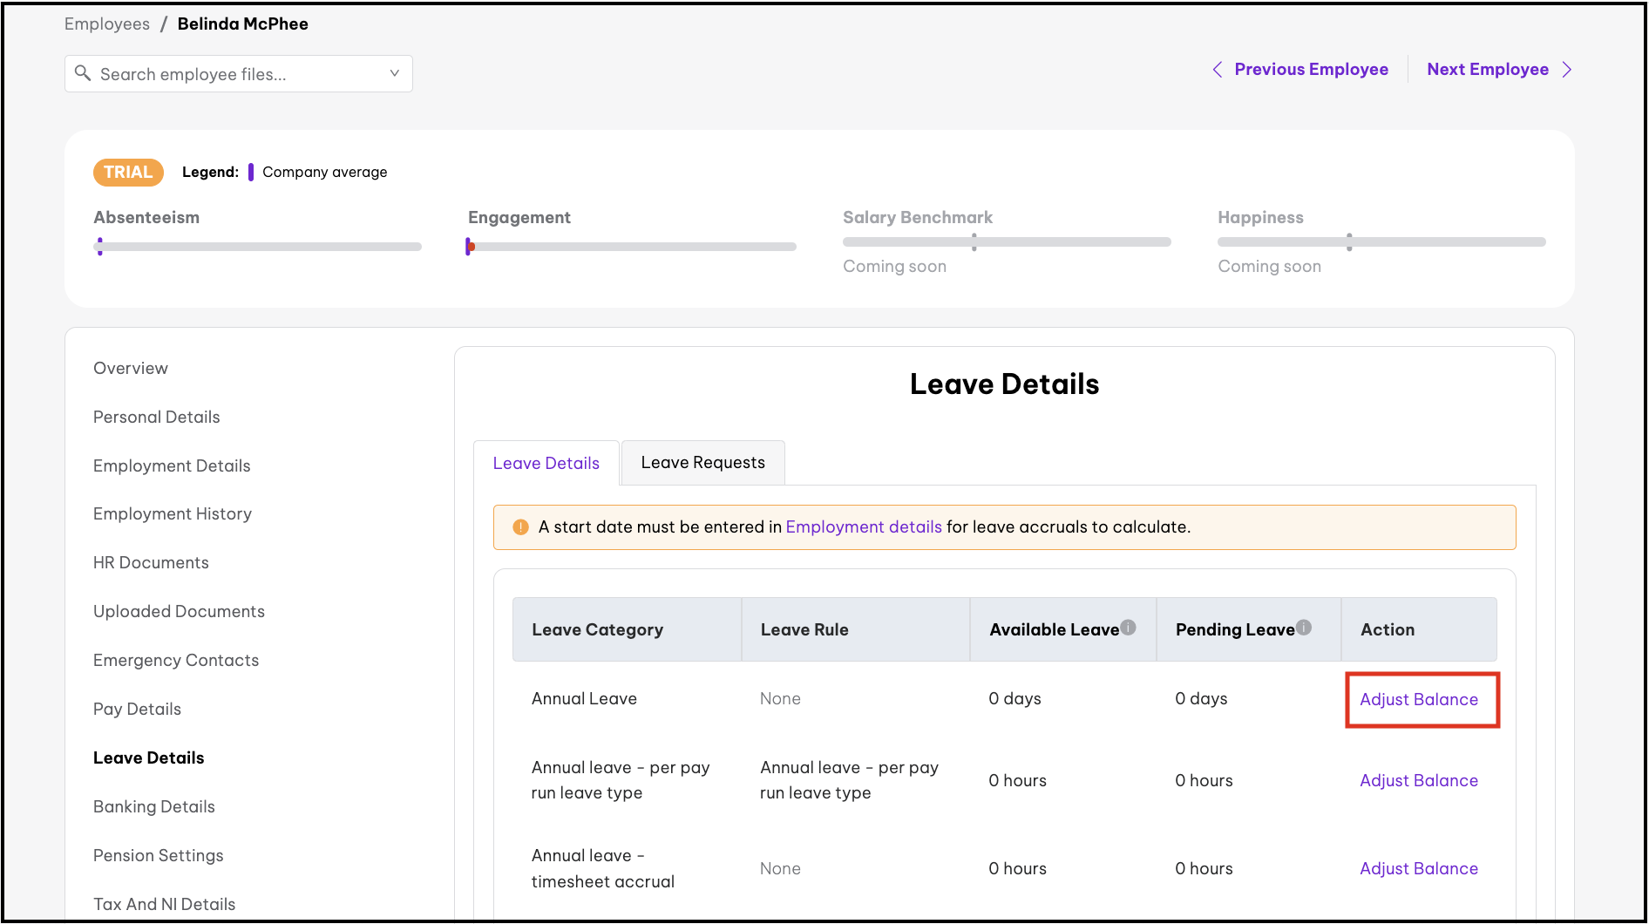Click the Pending Leave info icon
1649x924 pixels.
pos(1304,627)
